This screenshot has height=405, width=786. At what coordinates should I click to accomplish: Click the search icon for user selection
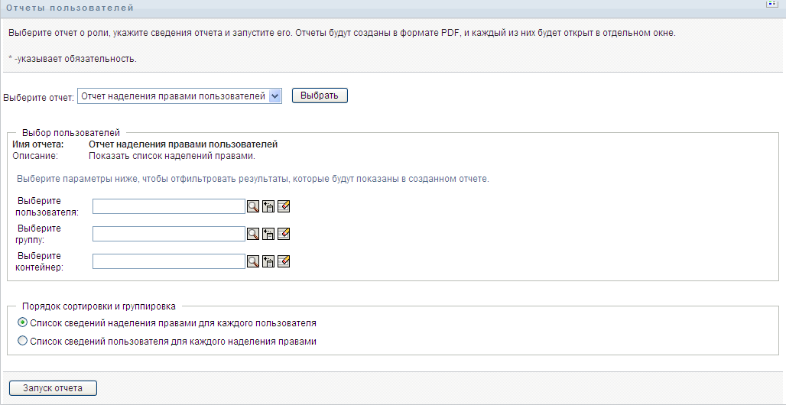point(253,206)
